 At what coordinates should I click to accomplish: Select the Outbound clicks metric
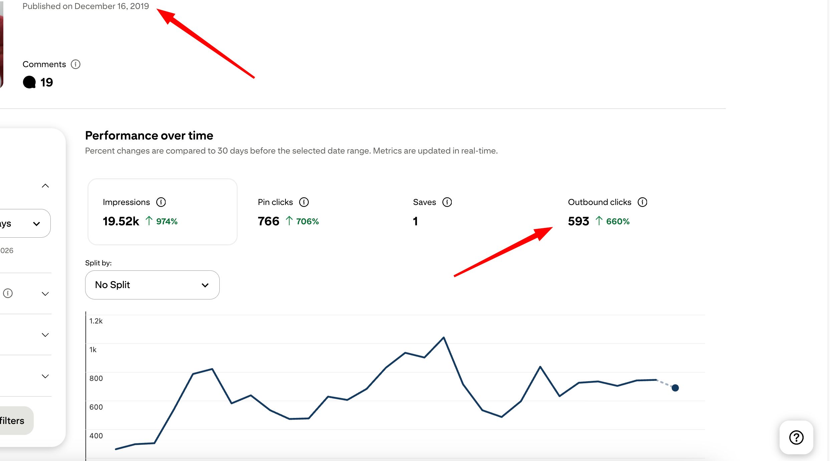coord(598,212)
